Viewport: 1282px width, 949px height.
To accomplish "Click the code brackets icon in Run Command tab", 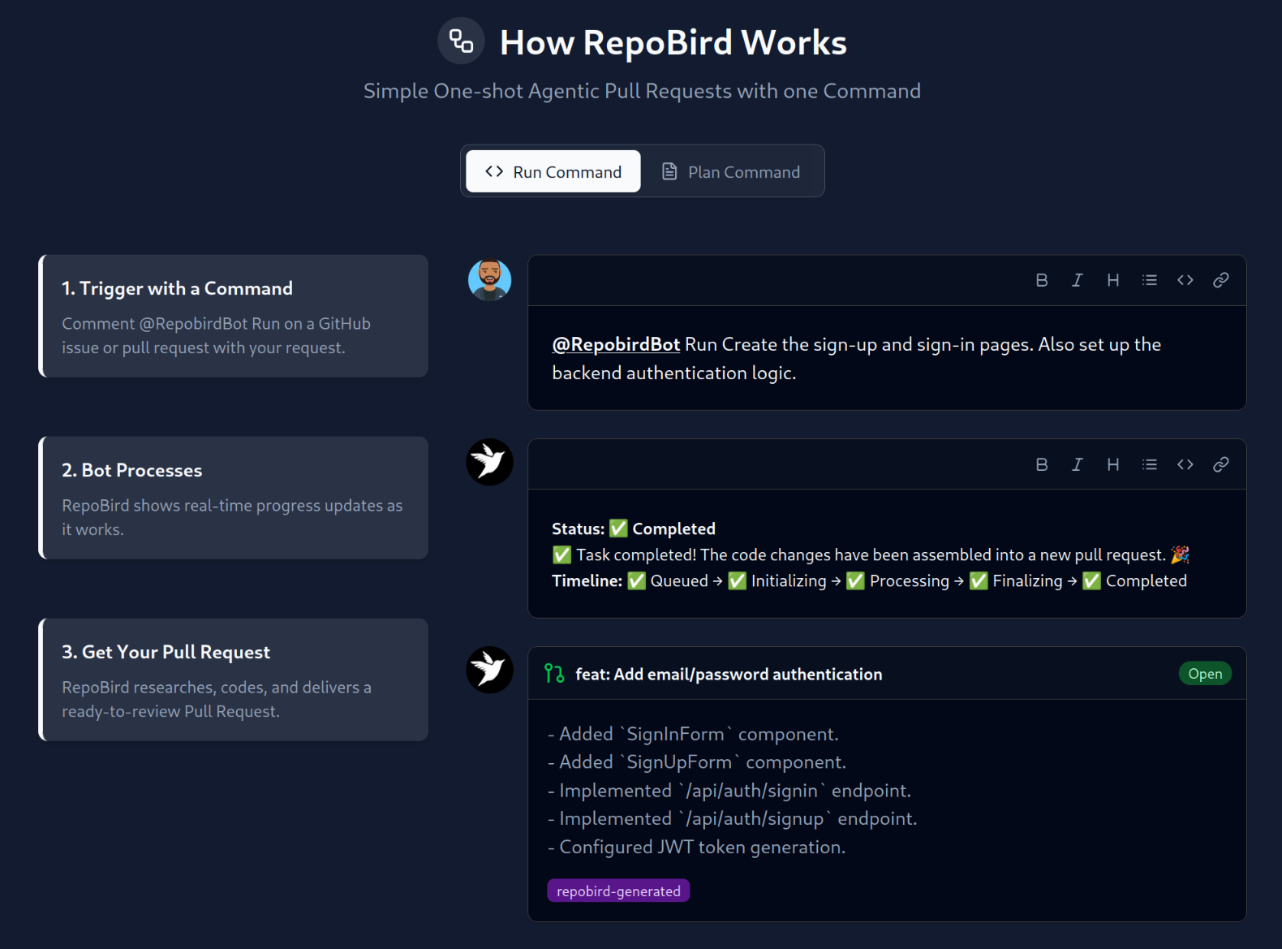I will click(494, 171).
